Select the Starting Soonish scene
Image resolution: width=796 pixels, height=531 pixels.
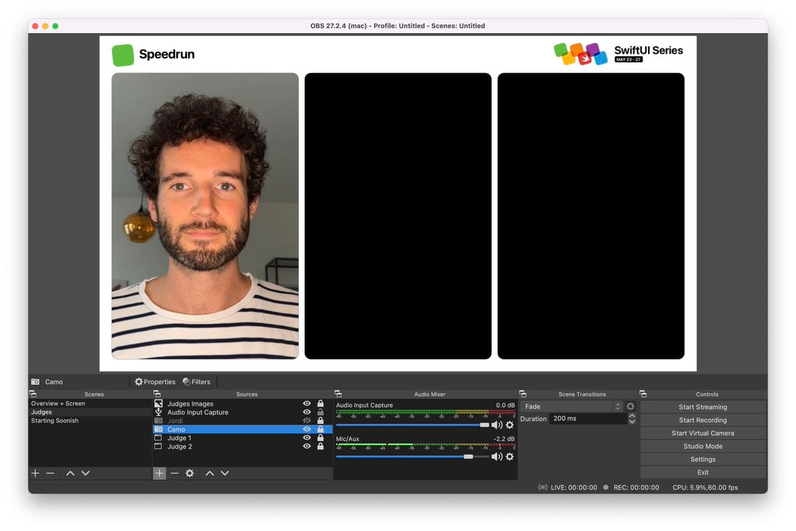coord(90,421)
